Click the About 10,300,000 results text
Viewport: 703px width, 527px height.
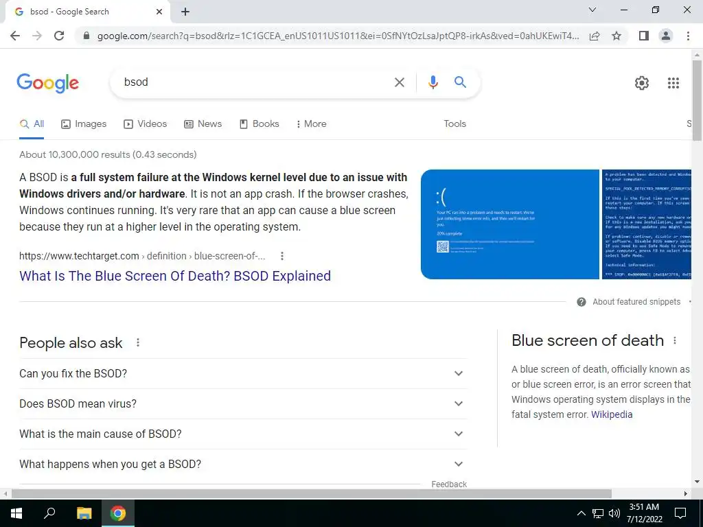[108, 154]
